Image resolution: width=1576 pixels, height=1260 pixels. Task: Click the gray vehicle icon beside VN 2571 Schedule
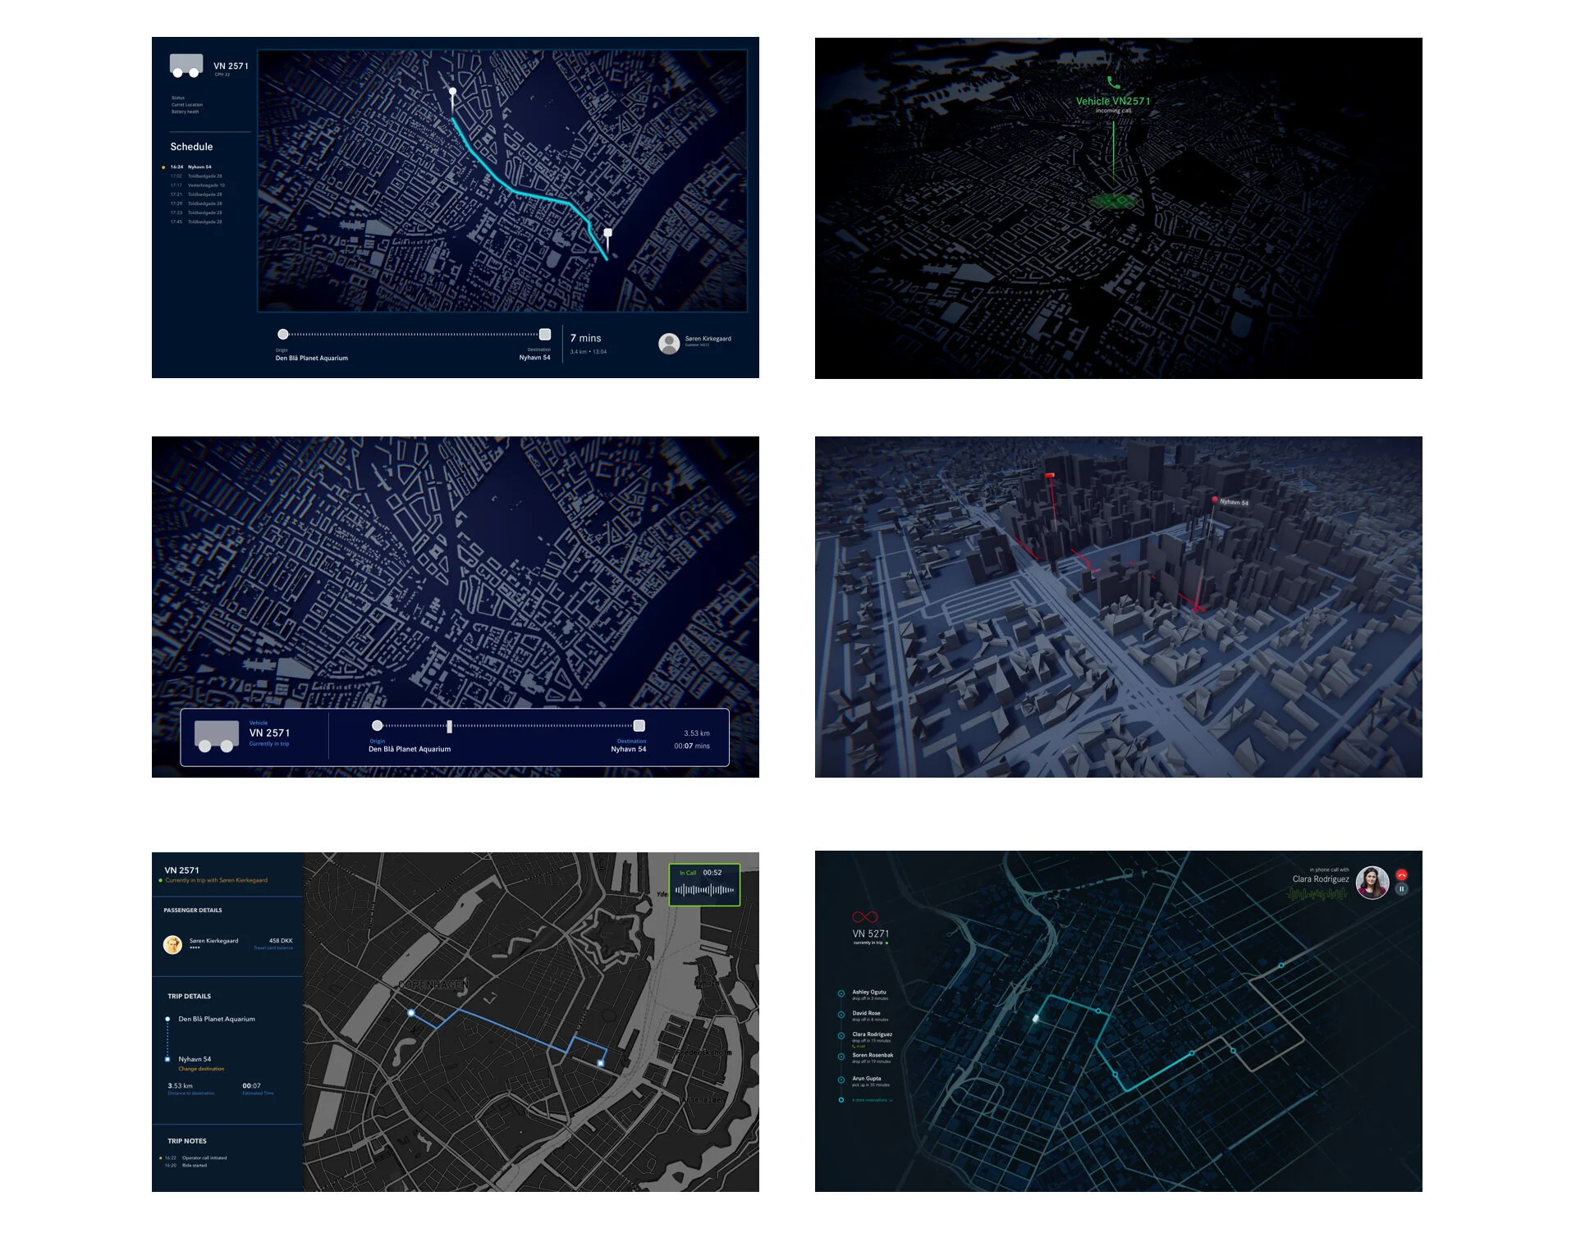(186, 65)
